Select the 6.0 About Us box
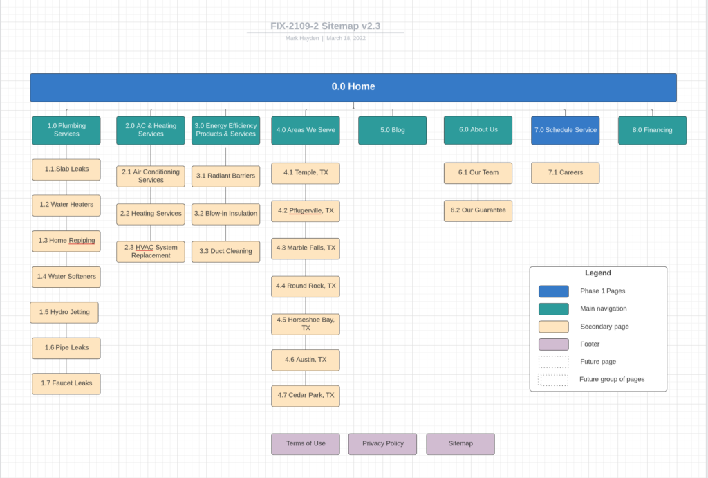The image size is (708, 478). click(x=478, y=130)
